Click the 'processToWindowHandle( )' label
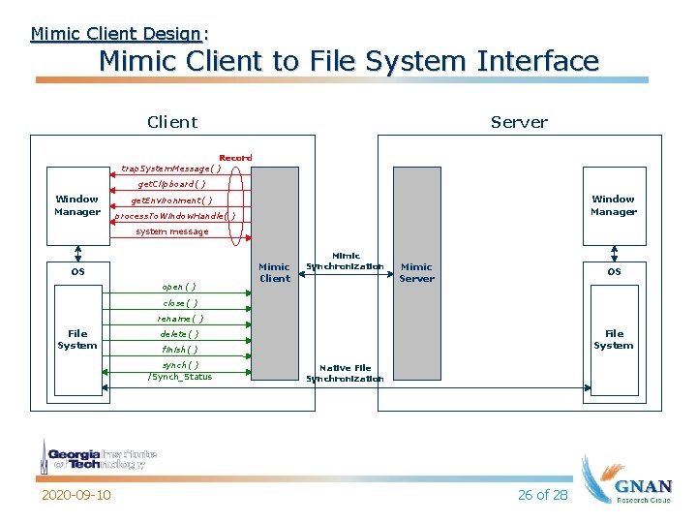 coord(175,216)
